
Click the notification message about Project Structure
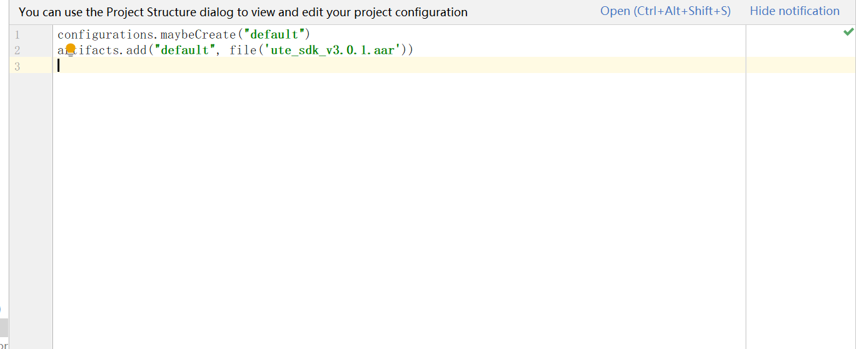pos(243,12)
